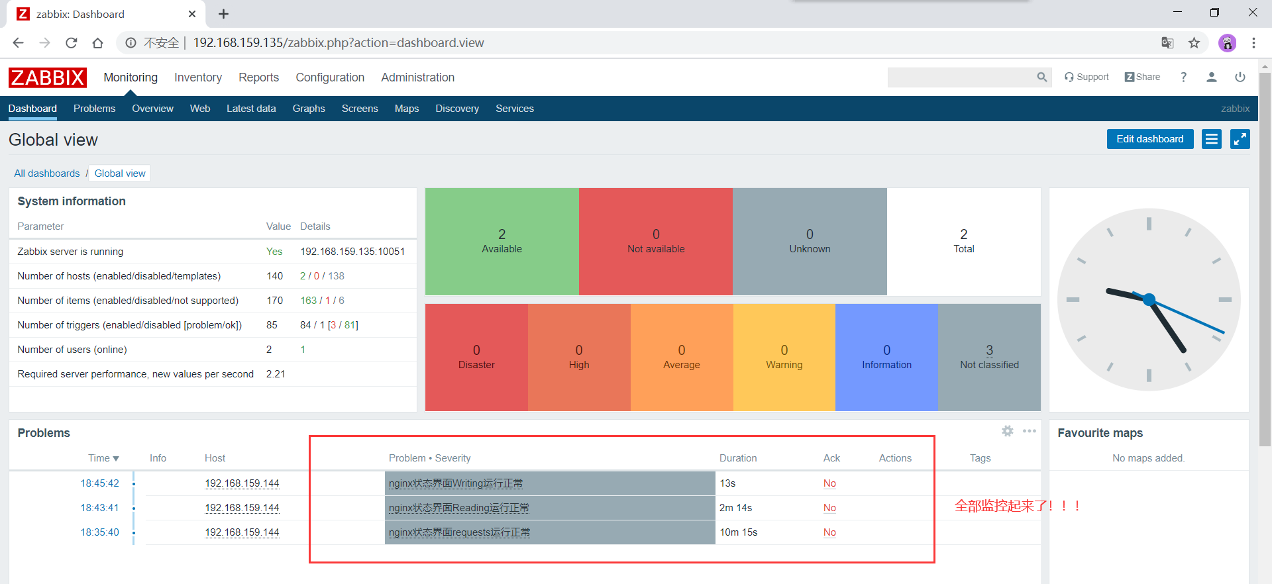Image resolution: width=1272 pixels, height=584 pixels.
Task: Close the zabbix: Dashboard tab
Action: [192, 14]
